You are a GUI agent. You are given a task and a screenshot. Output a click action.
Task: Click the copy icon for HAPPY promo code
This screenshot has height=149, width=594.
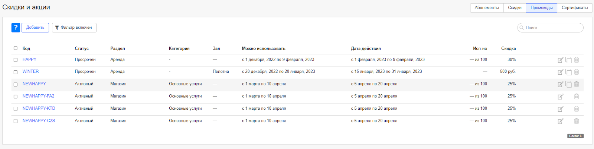568,60
